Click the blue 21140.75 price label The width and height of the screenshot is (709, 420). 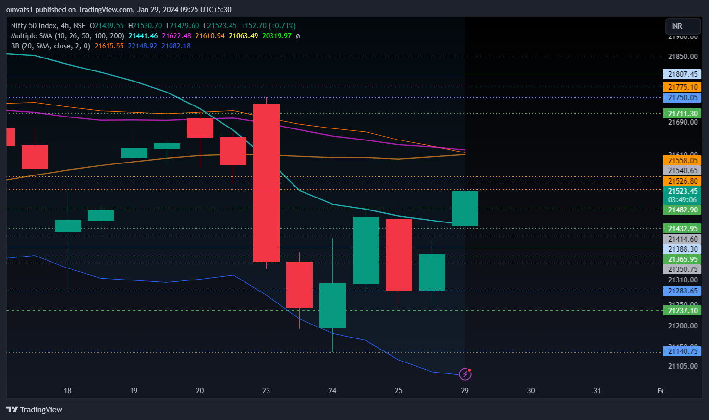[x=683, y=351]
